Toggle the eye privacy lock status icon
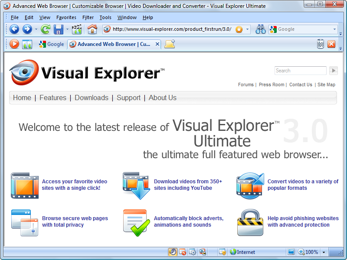This screenshot has width=347, height=260. (x=203, y=252)
